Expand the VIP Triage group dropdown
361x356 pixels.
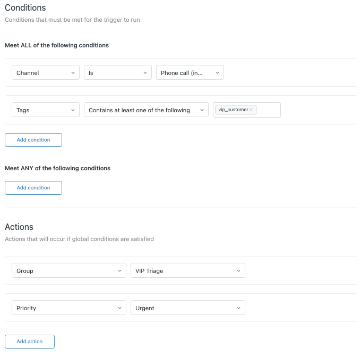187,271
